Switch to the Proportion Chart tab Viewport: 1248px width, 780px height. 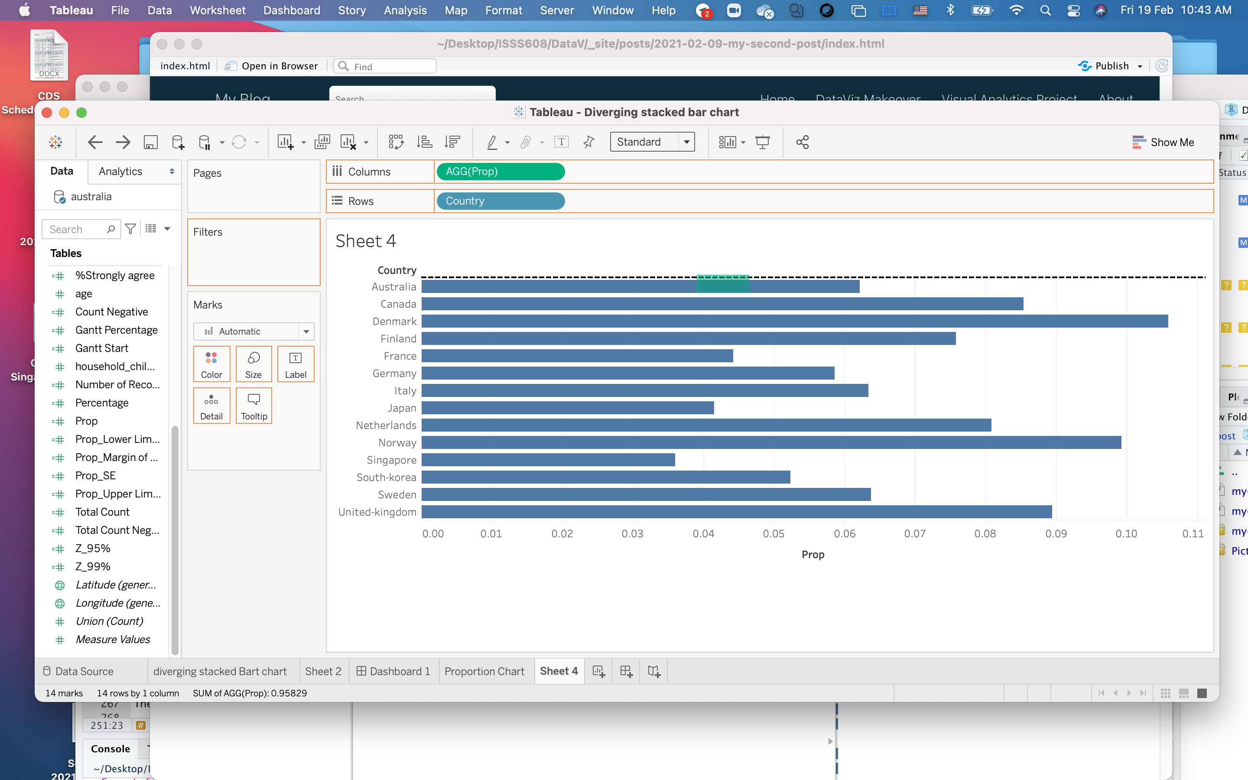(x=484, y=671)
